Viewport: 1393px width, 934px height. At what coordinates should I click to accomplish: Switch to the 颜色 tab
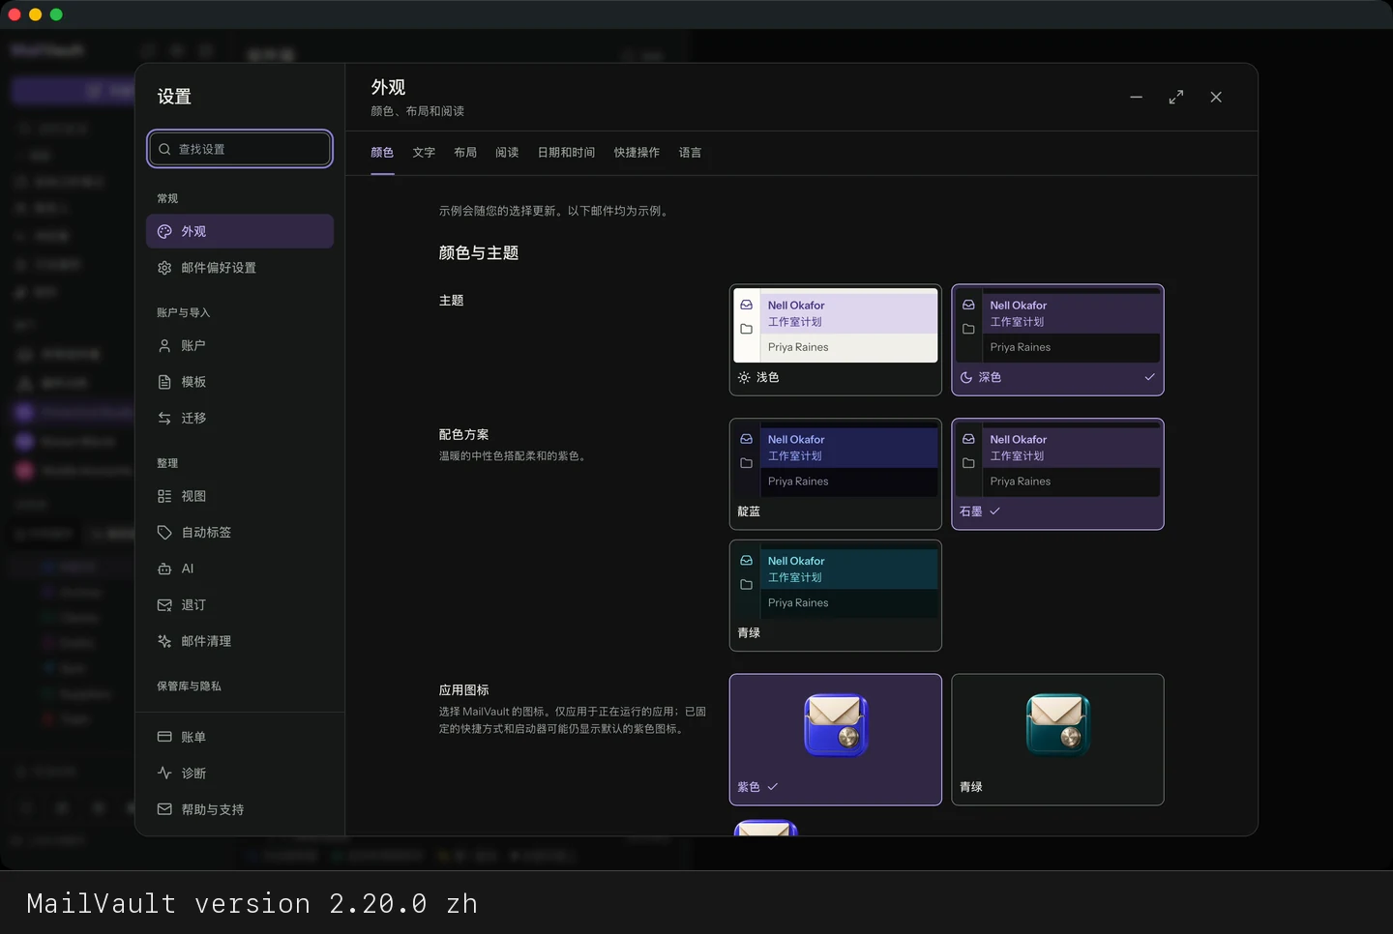click(x=382, y=153)
